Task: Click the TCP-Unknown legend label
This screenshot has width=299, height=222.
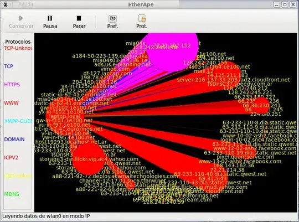Action: [x=18, y=48]
